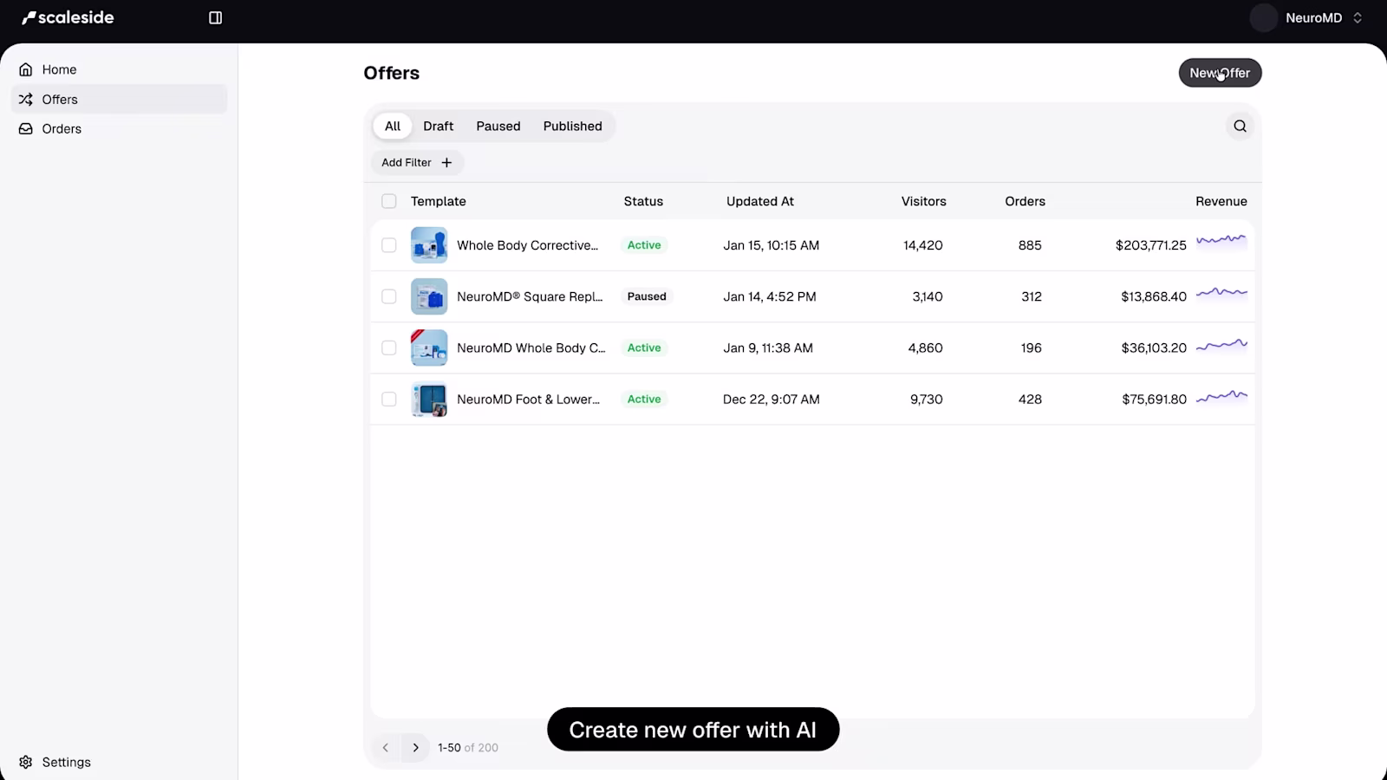Image resolution: width=1387 pixels, height=780 pixels.
Task: Sort by Updated At column header
Action: click(x=760, y=201)
